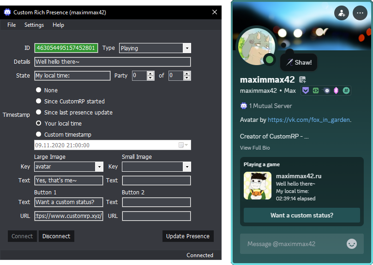Click the 1 Mutual Server text
The width and height of the screenshot is (373, 265).
271,106
